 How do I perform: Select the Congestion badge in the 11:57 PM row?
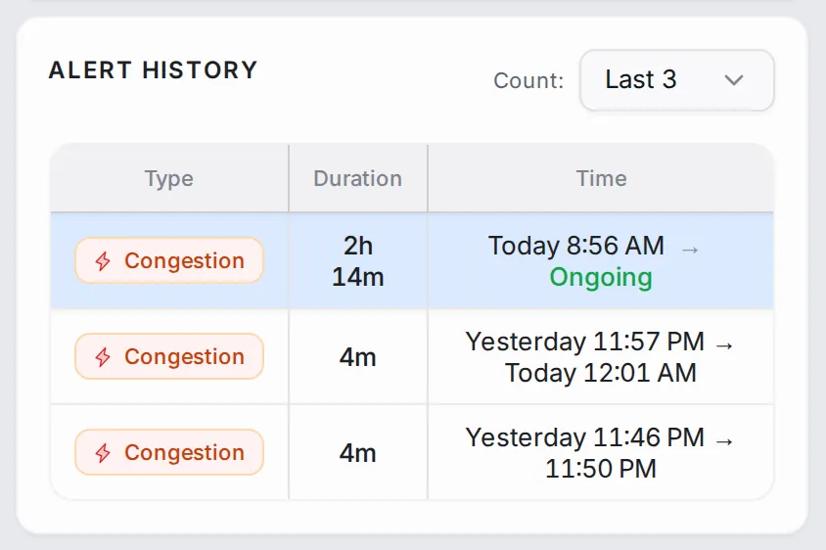pyautogui.click(x=169, y=356)
